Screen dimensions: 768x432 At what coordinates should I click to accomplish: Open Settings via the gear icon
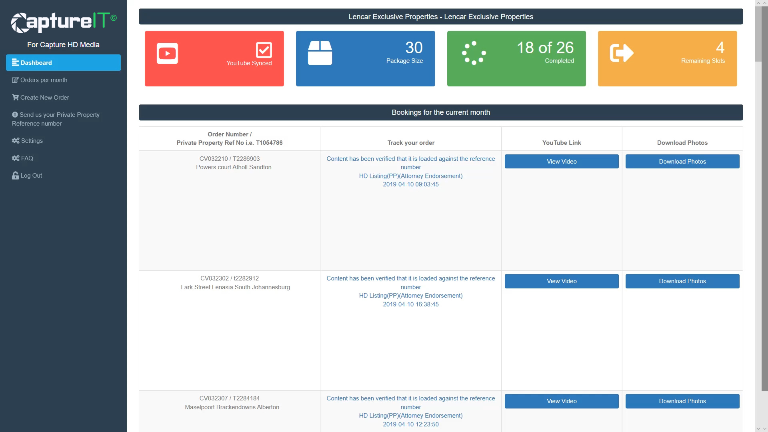click(15, 140)
